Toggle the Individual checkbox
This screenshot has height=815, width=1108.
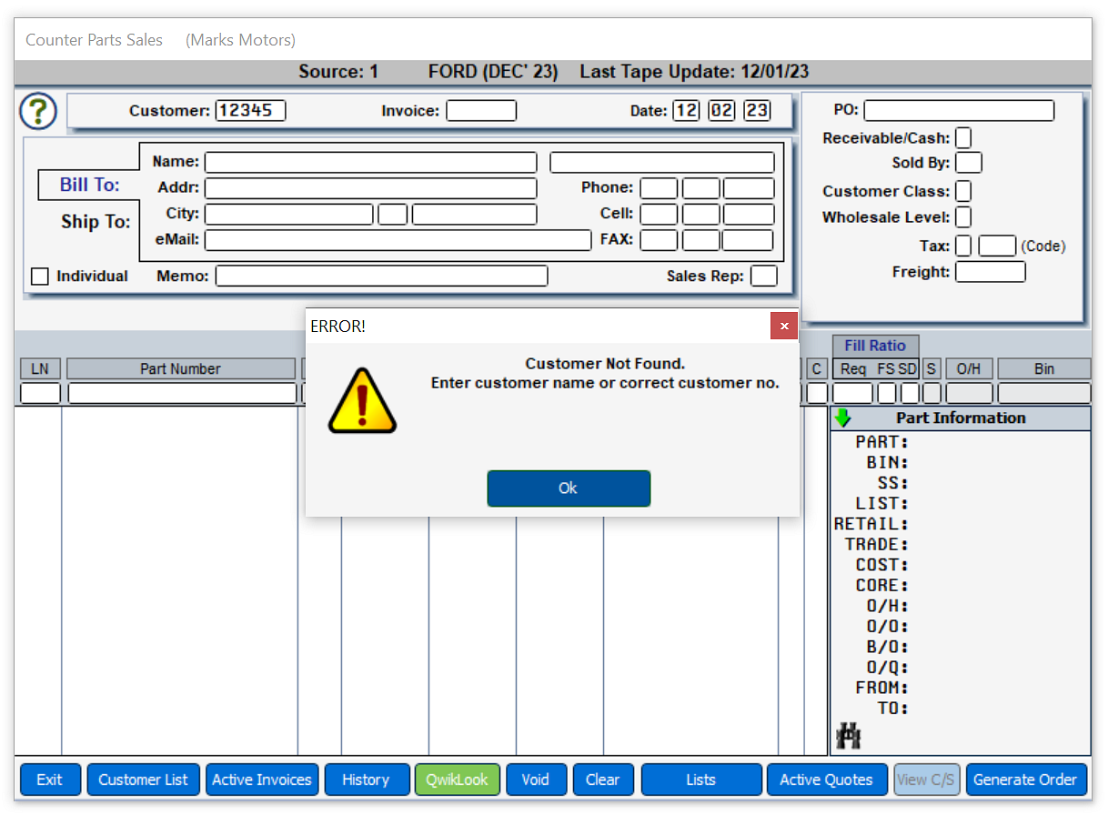40,277
